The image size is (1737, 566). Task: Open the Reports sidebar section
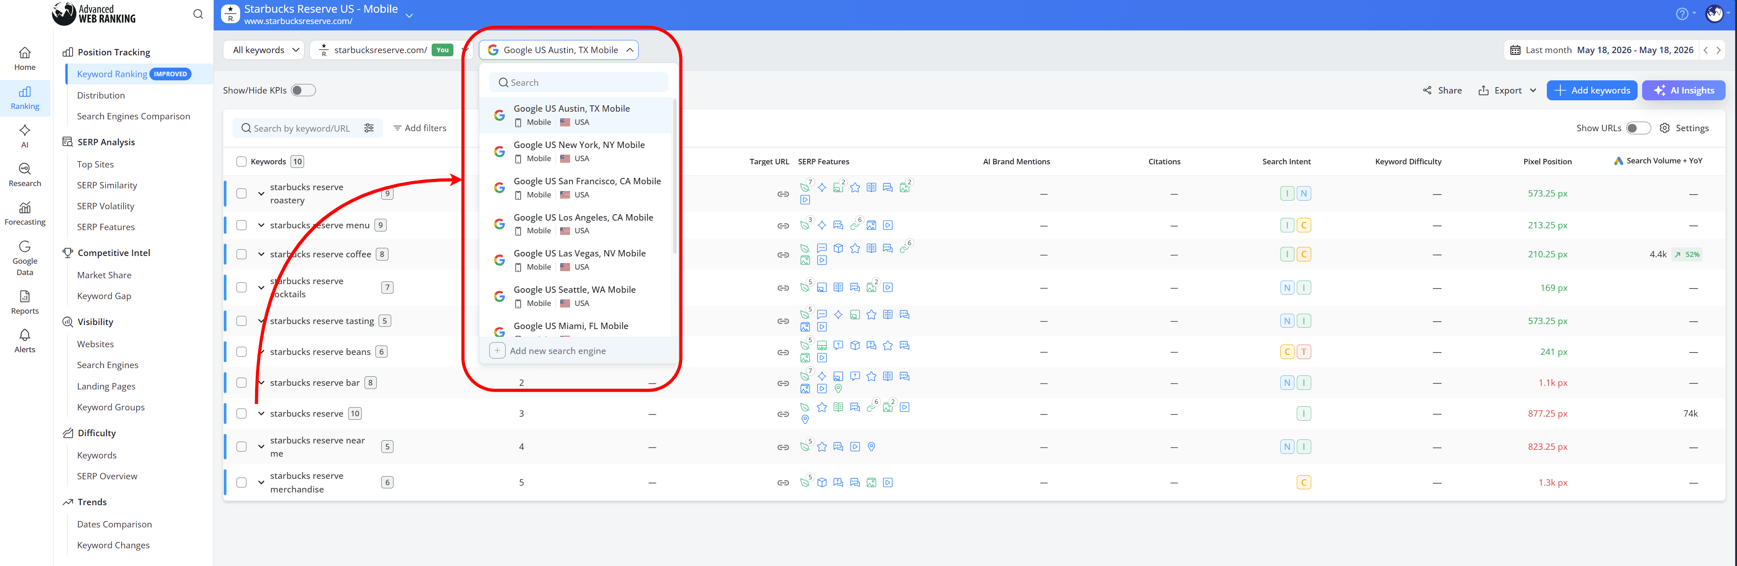point(25,302)
